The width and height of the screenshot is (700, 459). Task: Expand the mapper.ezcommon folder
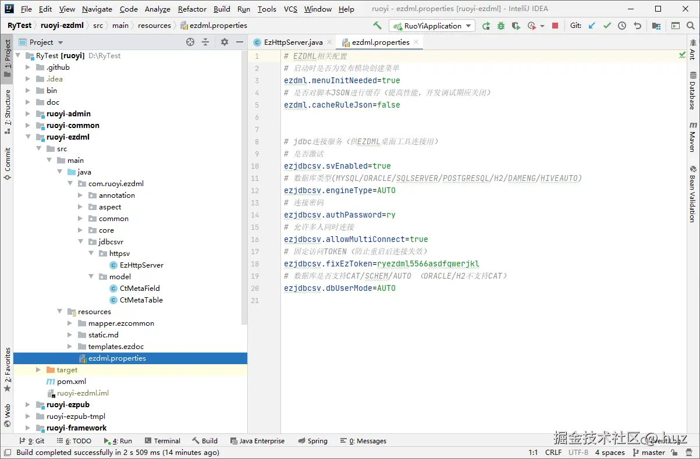70,323
